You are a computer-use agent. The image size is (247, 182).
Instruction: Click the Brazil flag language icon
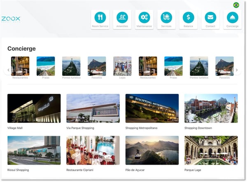[x=236, y=5]
